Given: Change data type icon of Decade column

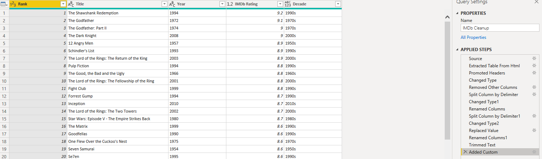Looking at the screenshot, I should point(288,4).
